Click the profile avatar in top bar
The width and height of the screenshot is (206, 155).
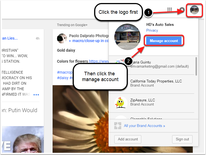(194, 10)
